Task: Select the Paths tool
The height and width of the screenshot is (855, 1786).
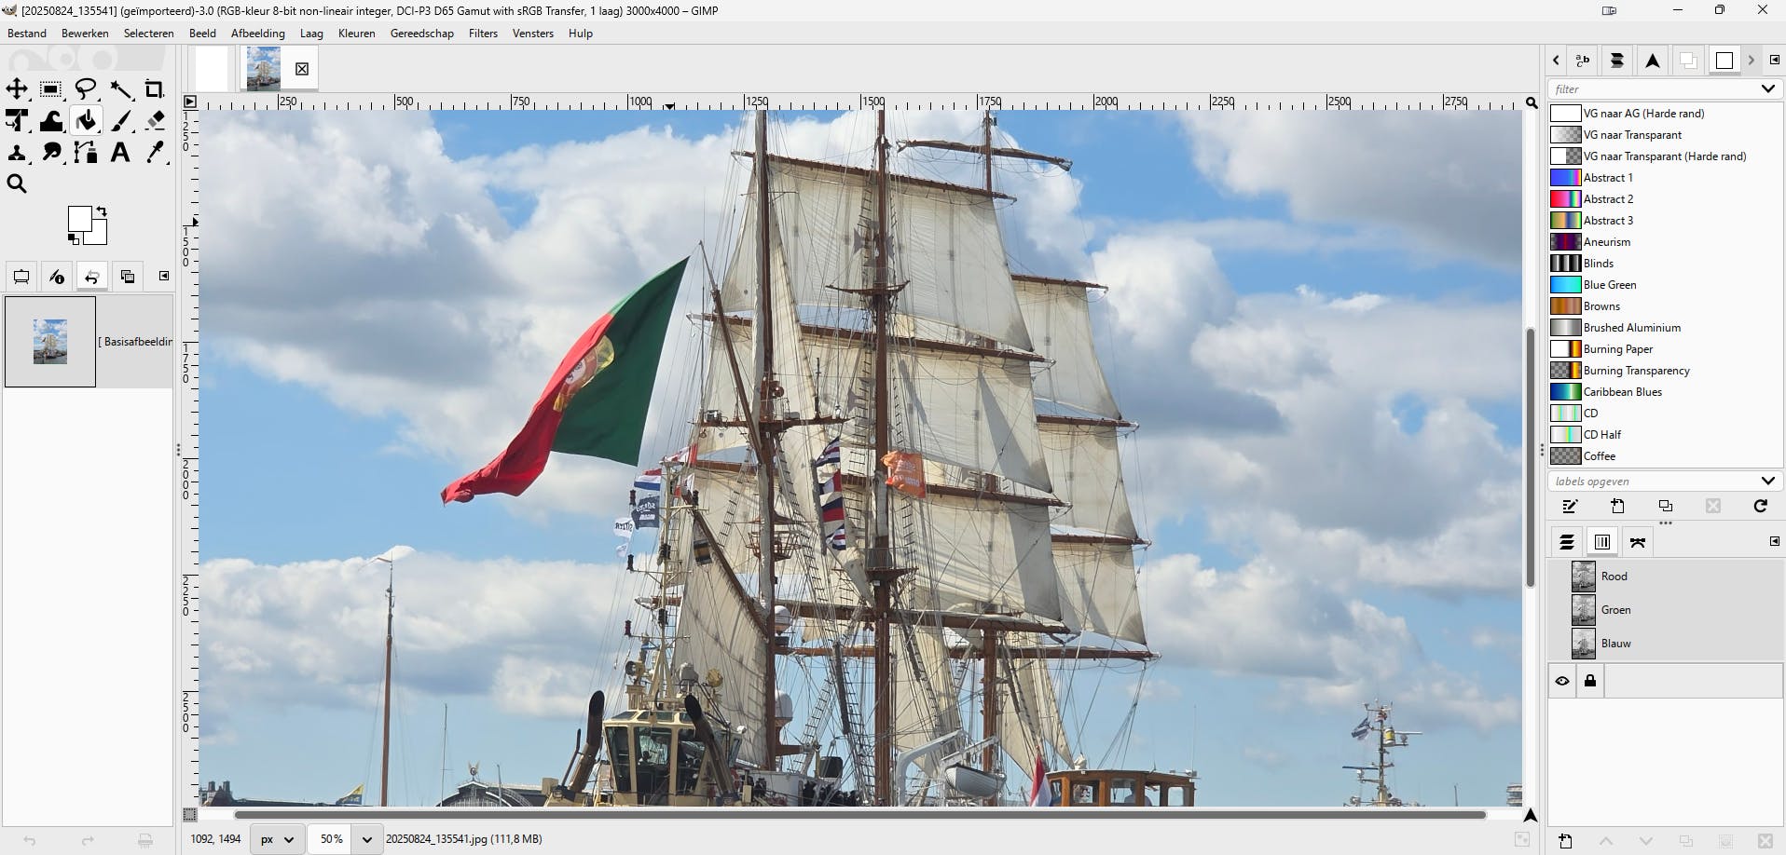Action: coord(86,153)
